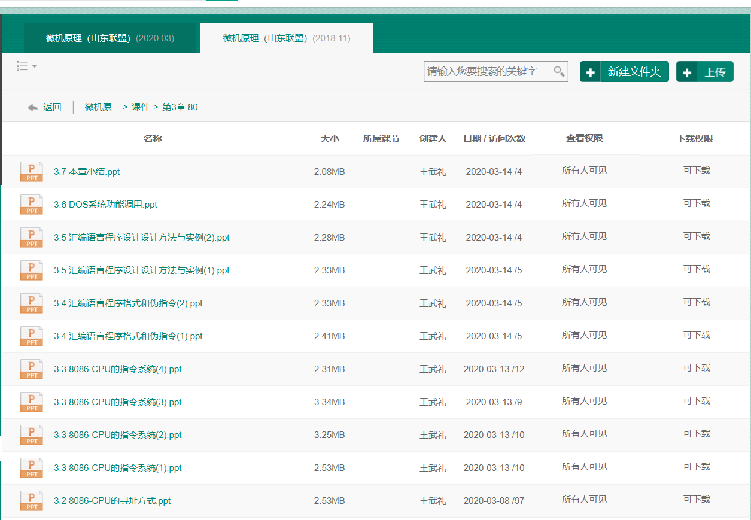Click the 大小 column header
Screen dimensions: 751x520
coord(329,139)
